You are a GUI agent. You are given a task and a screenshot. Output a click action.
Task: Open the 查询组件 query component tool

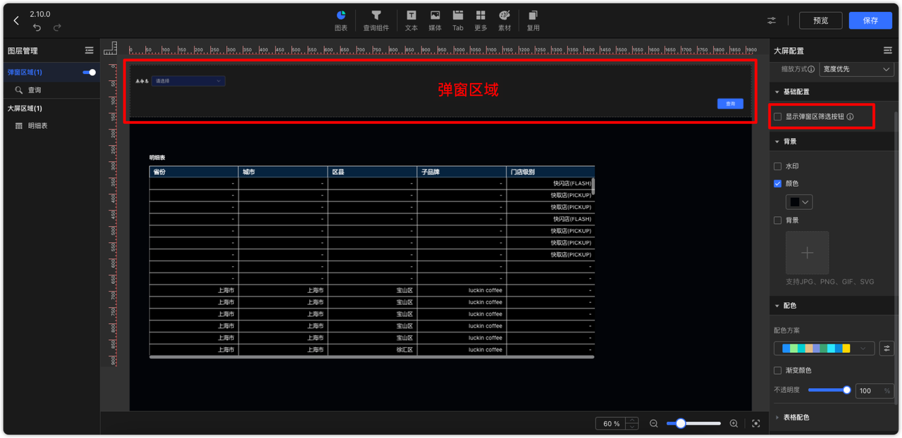tap(376, 20)
